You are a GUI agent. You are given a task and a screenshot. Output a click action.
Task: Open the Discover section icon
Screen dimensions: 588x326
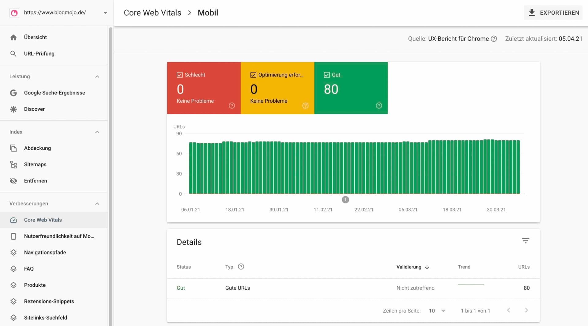coord(14,109)
